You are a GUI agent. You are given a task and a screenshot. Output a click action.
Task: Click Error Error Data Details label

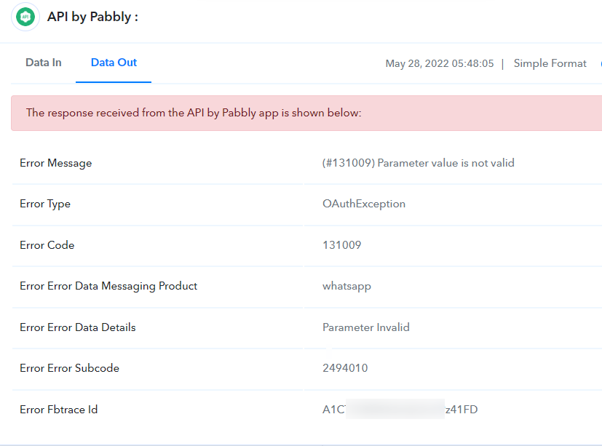[x=78, y=327]
